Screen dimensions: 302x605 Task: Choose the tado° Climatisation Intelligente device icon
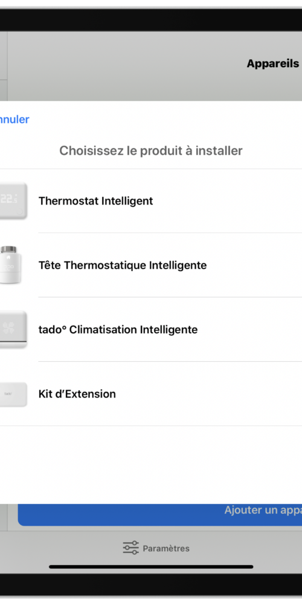tap(13, 329)
